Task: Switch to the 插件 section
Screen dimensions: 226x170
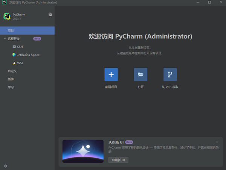Action: [11, 79]
